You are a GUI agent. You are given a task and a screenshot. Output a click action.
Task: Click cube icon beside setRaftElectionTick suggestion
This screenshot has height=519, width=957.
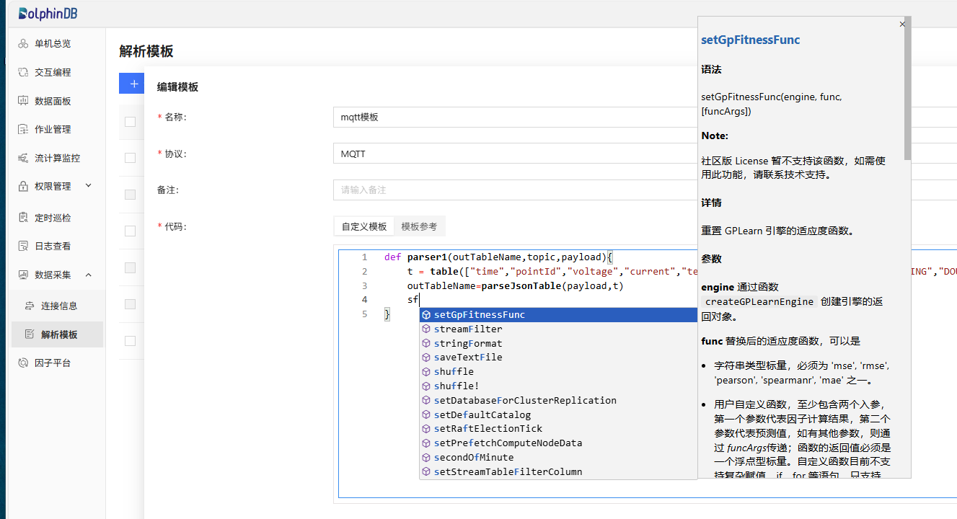426,429
